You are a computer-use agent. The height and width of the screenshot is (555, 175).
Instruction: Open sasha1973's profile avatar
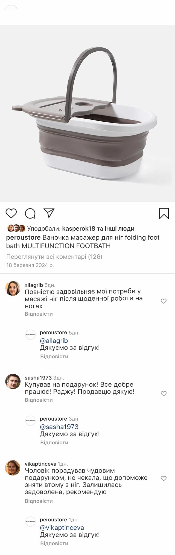pyautogui.click(x=13, y=381)
